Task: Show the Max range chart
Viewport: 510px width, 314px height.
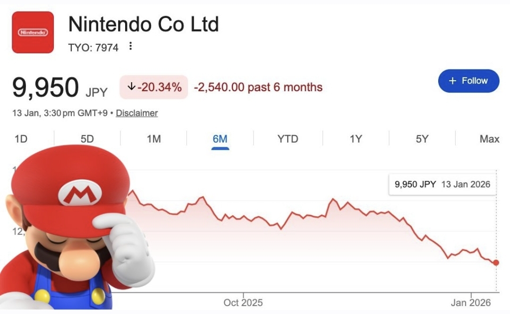Action: (489, 139)
